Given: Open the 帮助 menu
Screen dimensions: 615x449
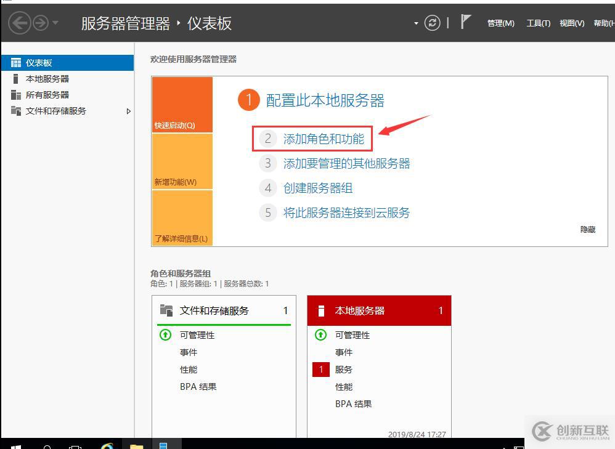Looking at the screenshot, I should pyautogui.click(x=604, y=23).
